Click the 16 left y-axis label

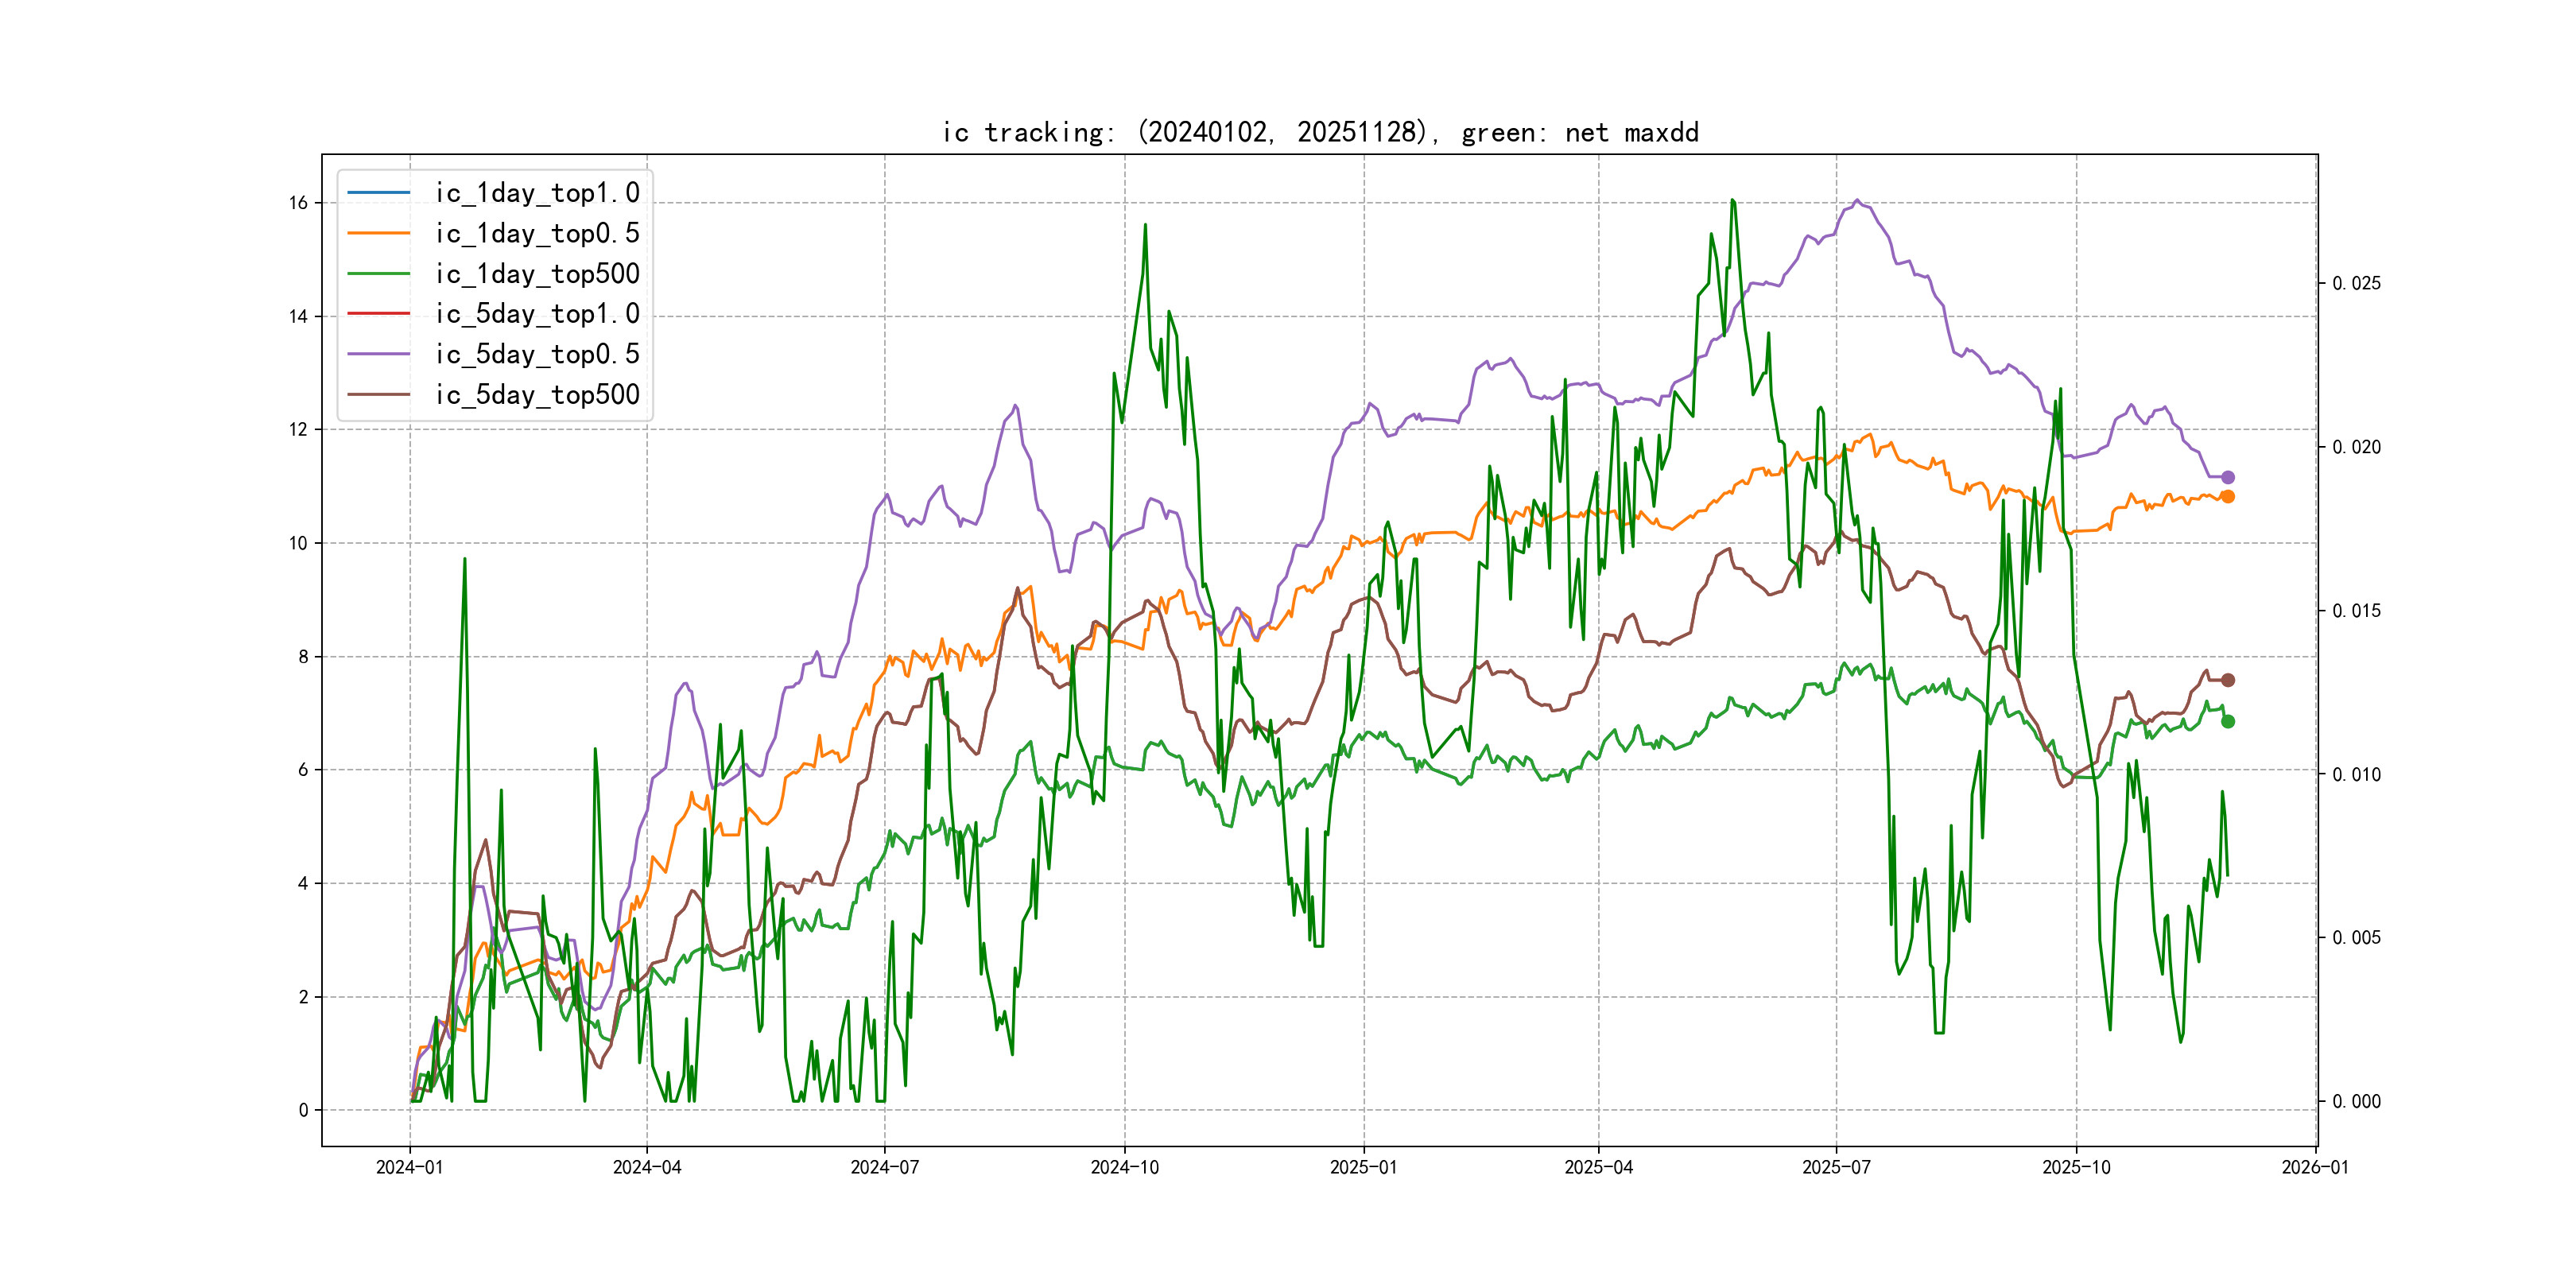click(298, 203)
